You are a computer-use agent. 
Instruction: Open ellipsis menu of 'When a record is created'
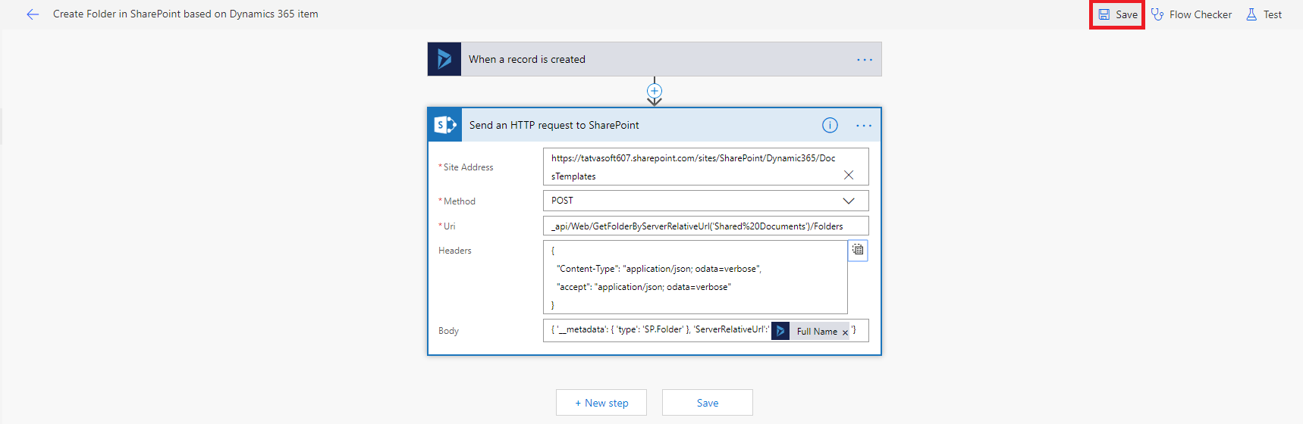click(x=865, y=60)
